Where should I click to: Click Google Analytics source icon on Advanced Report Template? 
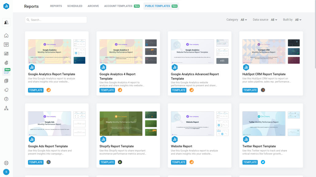[191, 90]
